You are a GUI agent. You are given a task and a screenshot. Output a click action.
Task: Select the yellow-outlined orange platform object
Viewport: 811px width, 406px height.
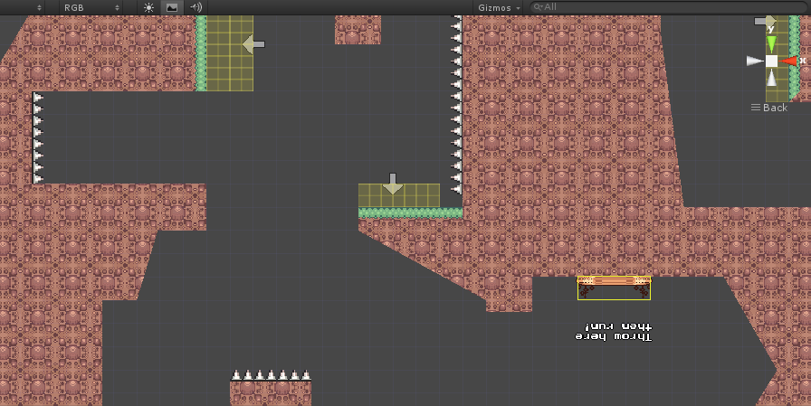(614, 288)
